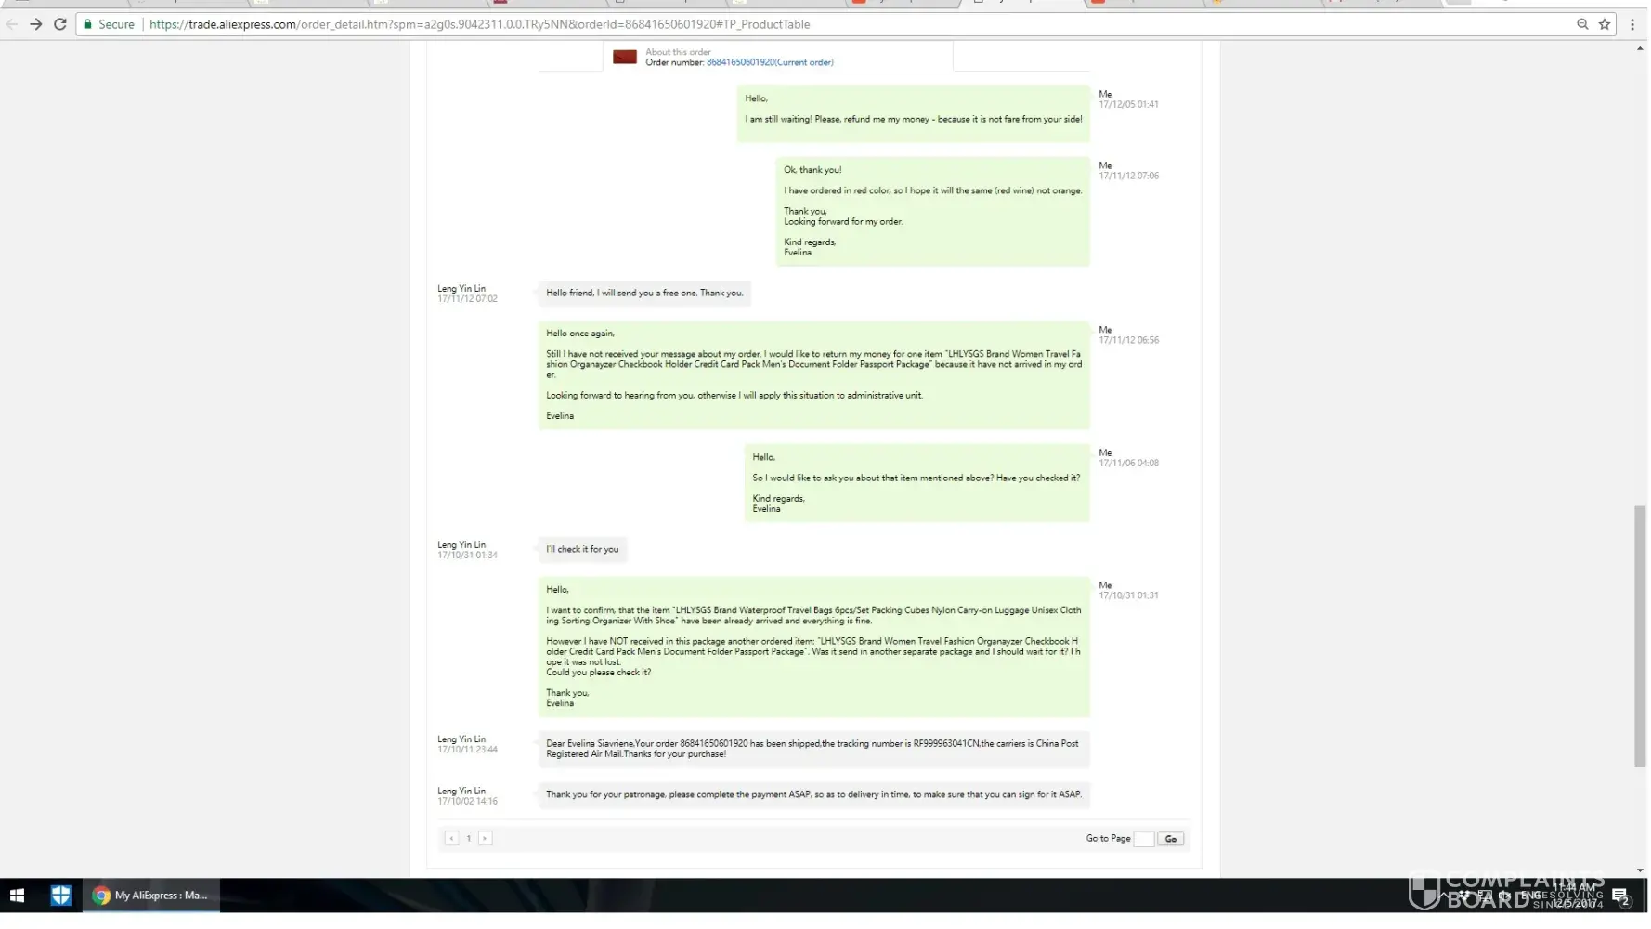Image resolution: width=1651 pixels, height=929 pixels.
Task: Open the Action Center notifications
Action: (x=1620, y=896)
